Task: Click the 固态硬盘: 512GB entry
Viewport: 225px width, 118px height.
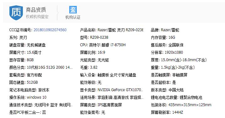Action: (x=24, y=82)
